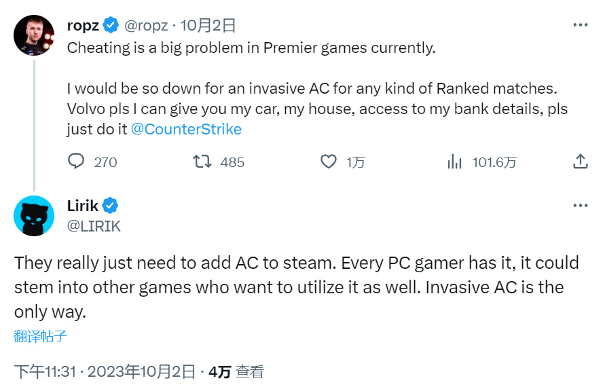Retweet ropz's post about cheating
The width and height of the screenshot is (605, 389).
202,162
